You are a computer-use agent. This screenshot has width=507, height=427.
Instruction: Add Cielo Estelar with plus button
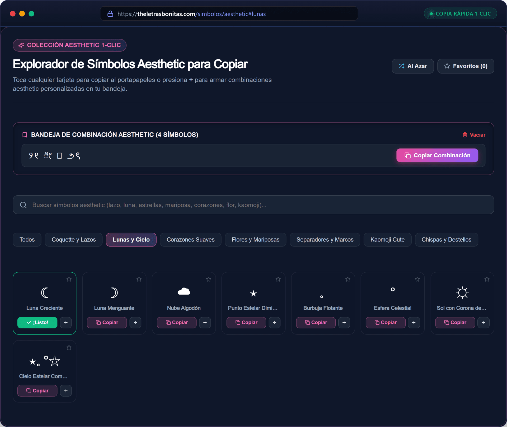pyautogui.click(x=66, y=391)
